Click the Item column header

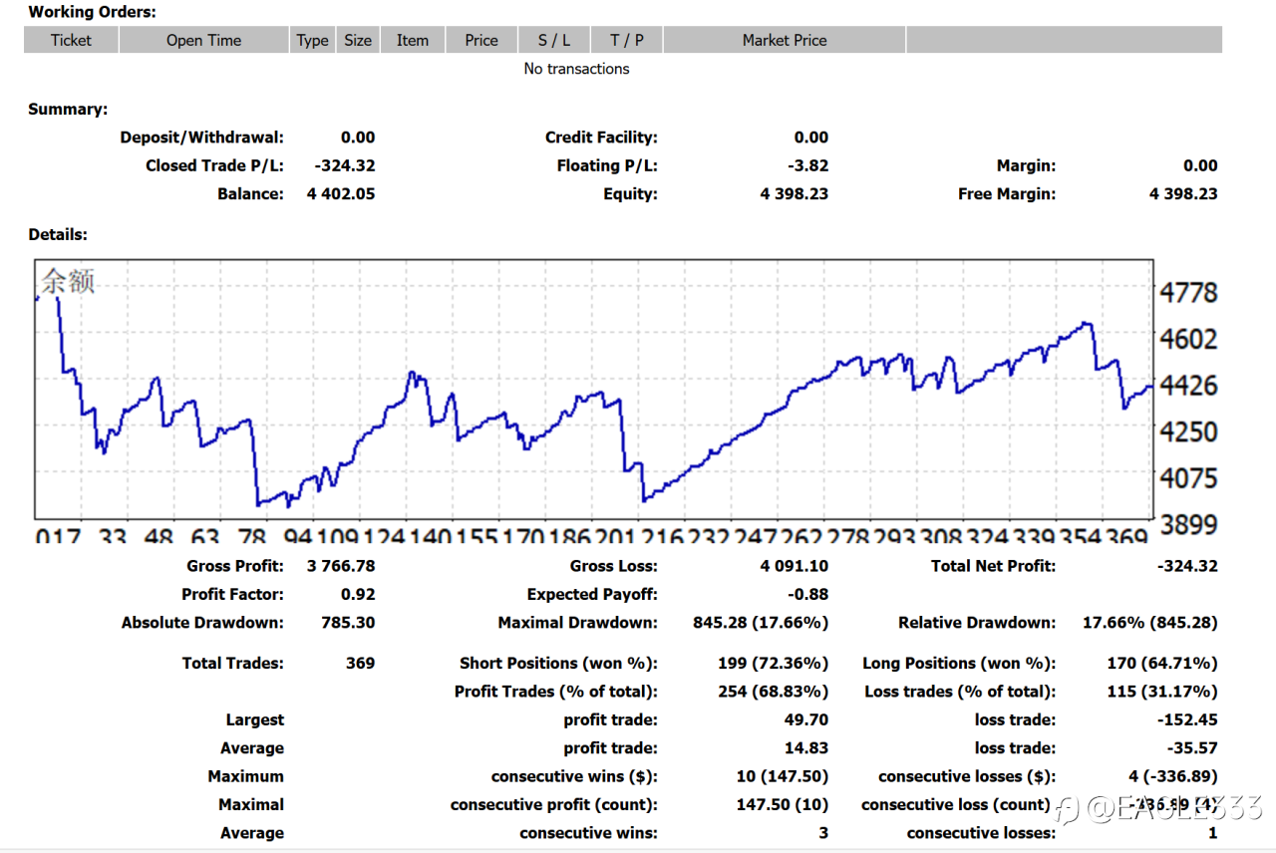coord(413,40)
